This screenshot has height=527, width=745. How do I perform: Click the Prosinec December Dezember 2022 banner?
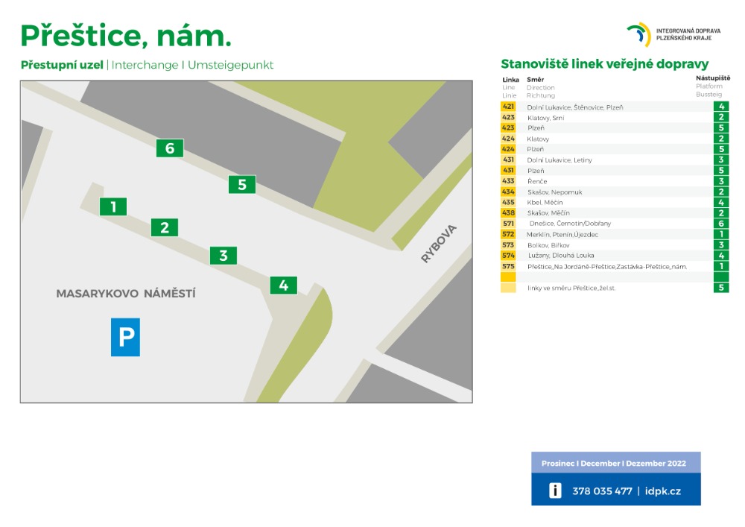[x=615, y=463]
